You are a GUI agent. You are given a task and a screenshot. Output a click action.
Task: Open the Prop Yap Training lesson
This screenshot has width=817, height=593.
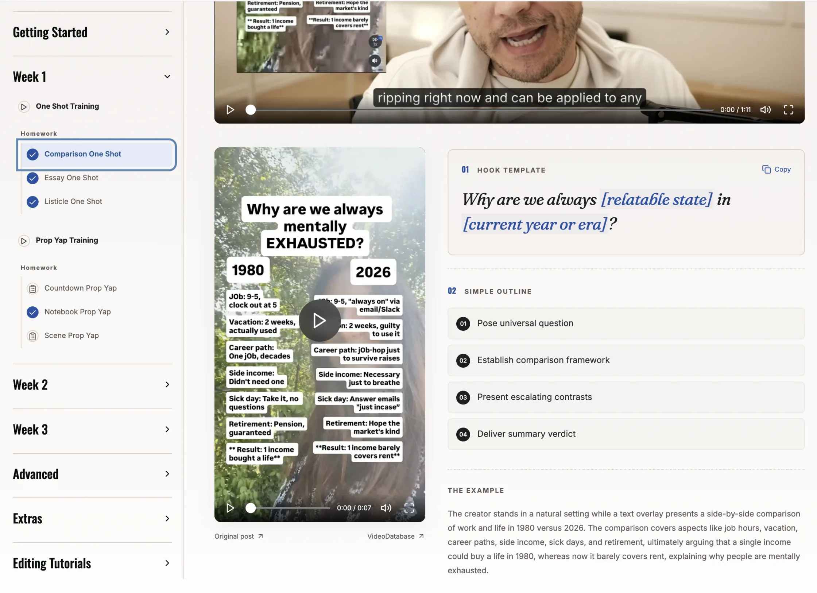[67, 241]
